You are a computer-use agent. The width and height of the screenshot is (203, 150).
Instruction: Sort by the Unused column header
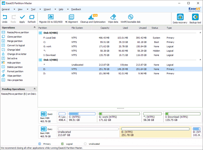point(138,28)
